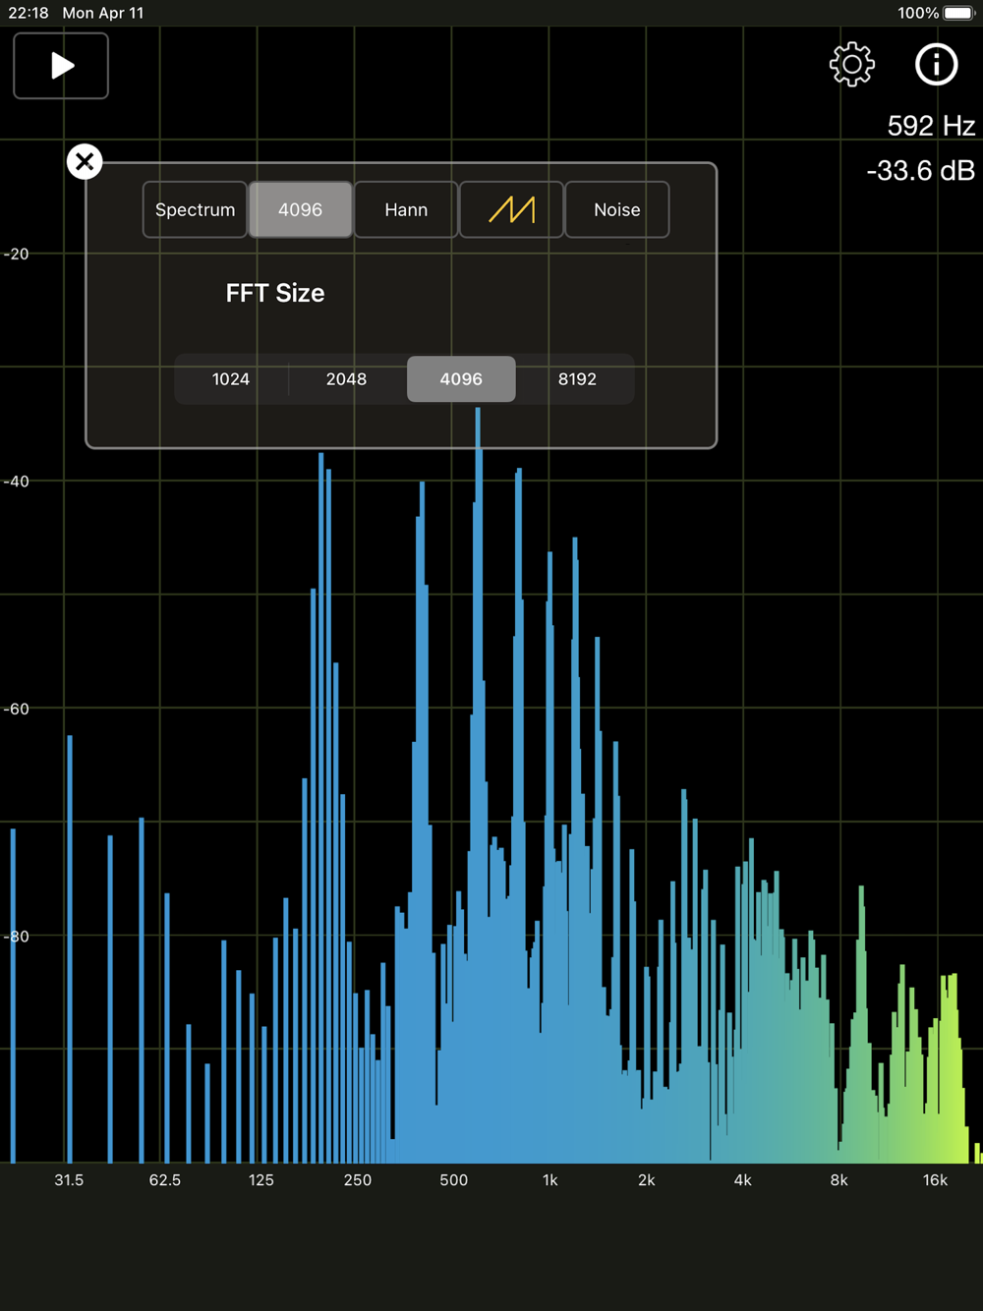The image size is (983, 1311).
Task: Tap the Mon Apr 11 date in status bar
Action: pyautogui.click(x=103, y=13)
